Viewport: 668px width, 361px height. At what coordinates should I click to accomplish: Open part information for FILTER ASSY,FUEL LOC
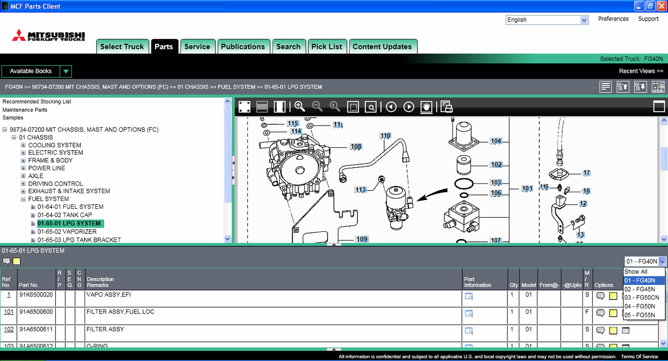(x=469, y=314)
